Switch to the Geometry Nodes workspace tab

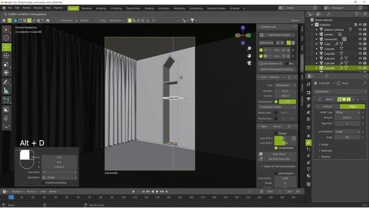(216, 8)
